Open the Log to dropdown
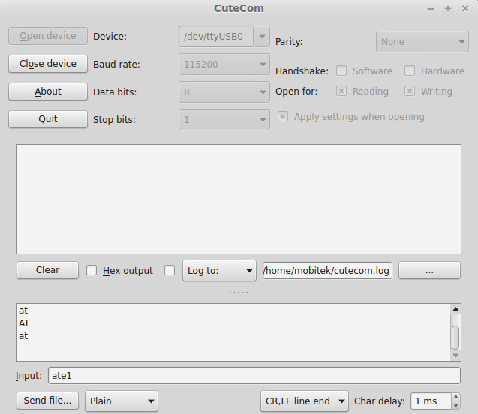 [x=219, y=271]
